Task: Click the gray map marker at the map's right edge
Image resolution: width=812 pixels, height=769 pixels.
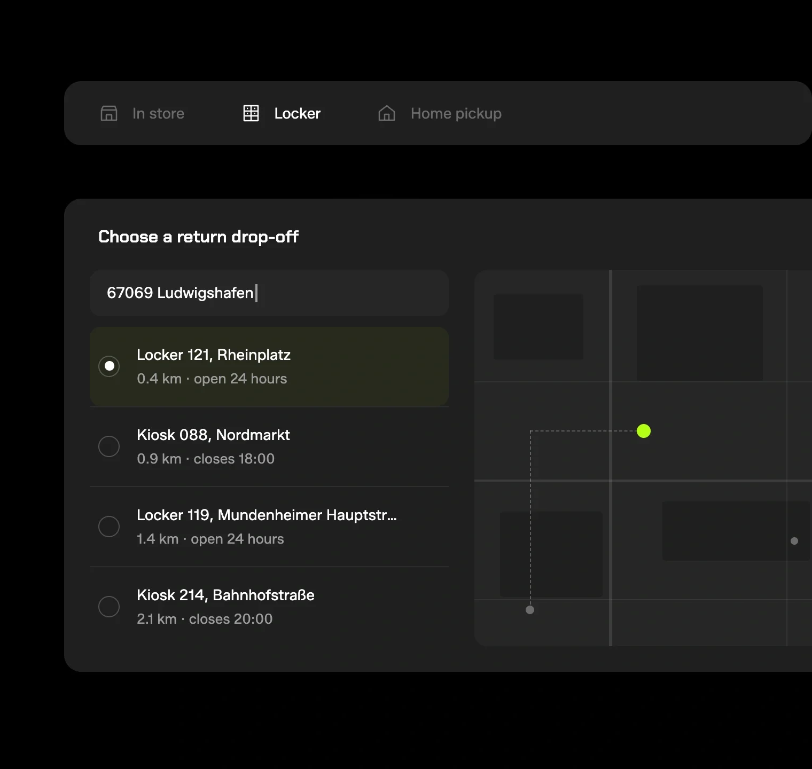Action: pyautogui.click(x=794, y=541)
